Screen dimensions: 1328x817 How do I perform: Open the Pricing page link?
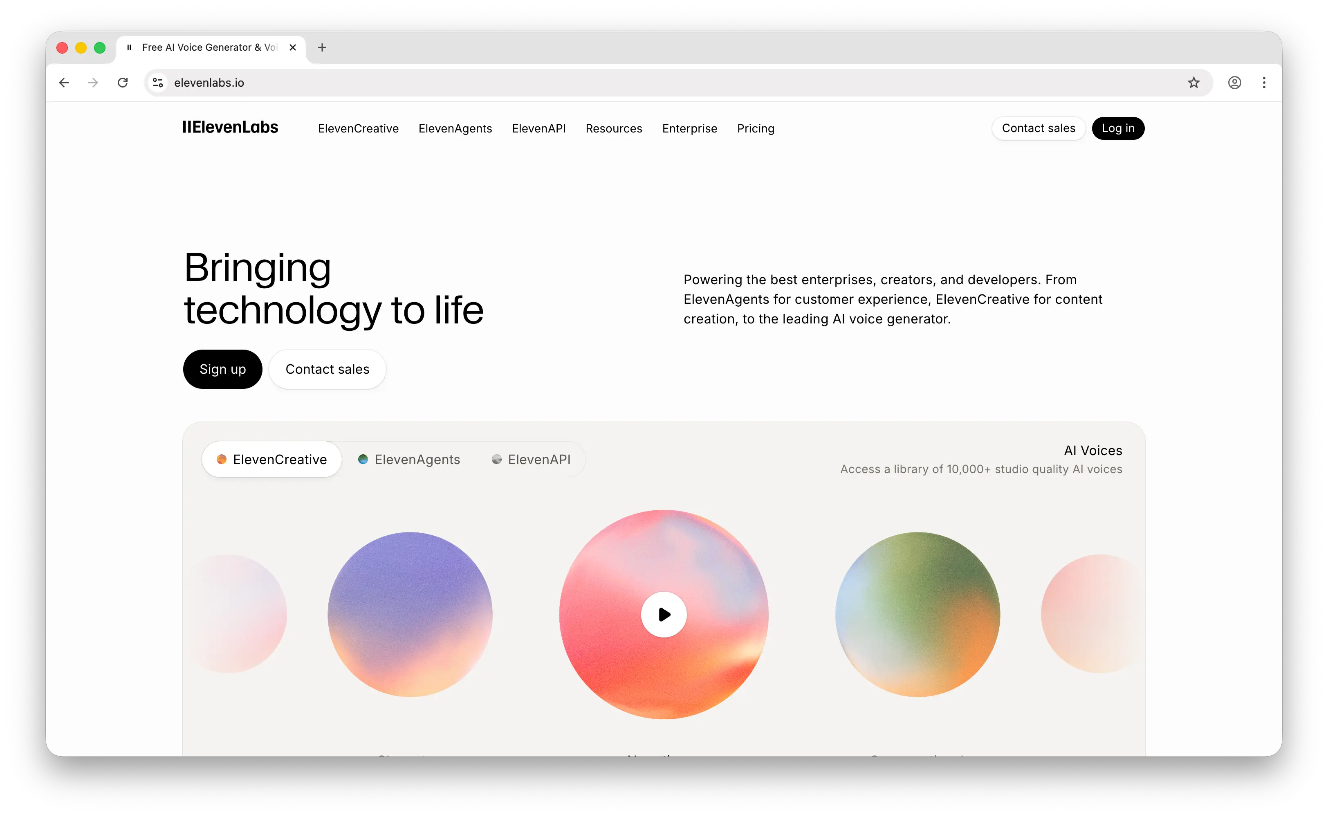[755, 128]
